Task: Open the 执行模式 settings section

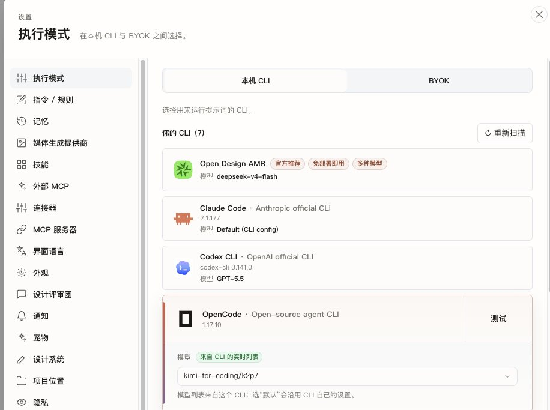Action: pyautogui.click(x=71, y=78)
